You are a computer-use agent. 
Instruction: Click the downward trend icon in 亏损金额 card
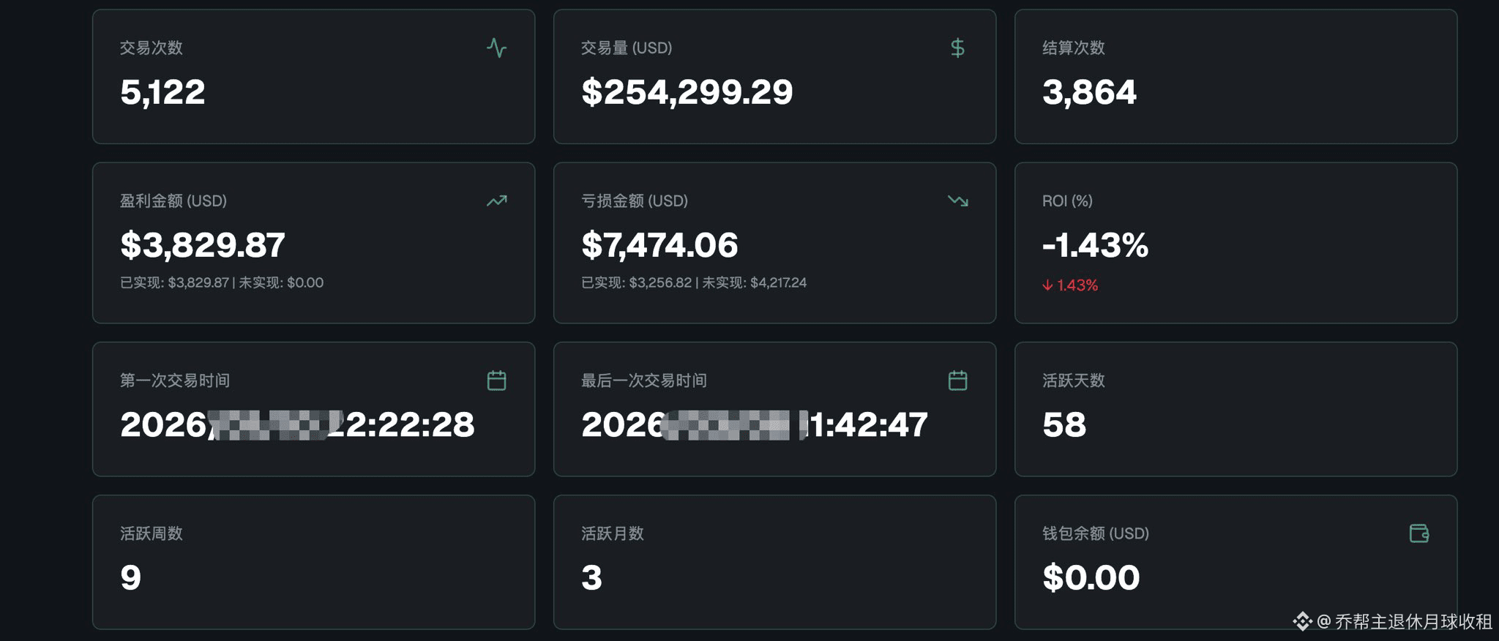tap(957, 200)
